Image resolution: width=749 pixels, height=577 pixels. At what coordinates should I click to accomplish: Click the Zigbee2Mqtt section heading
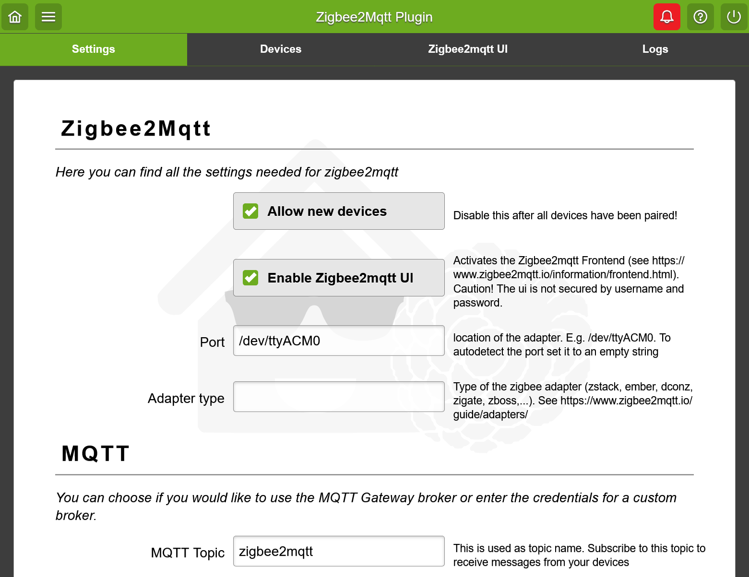coord(136,129)
